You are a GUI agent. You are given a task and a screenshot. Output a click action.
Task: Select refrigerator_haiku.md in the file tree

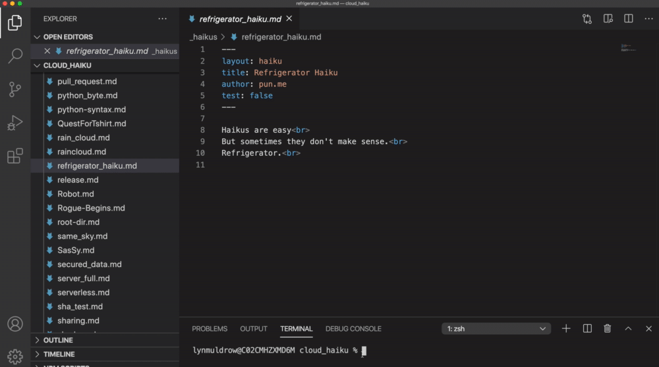point(105,166)
